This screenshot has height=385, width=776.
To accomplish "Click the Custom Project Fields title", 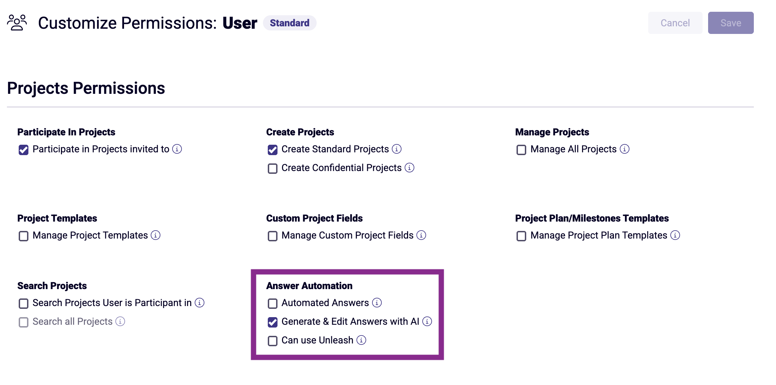I will (x=314, y=218).
